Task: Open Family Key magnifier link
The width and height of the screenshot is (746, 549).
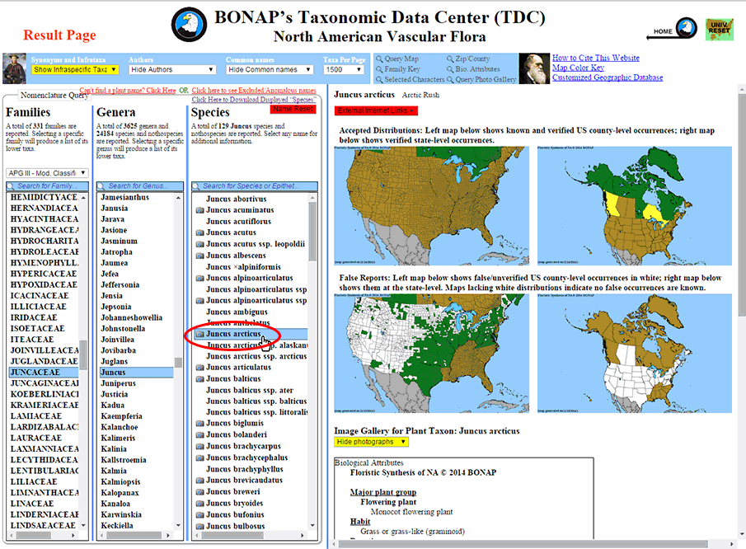Action: click(398, 69)
